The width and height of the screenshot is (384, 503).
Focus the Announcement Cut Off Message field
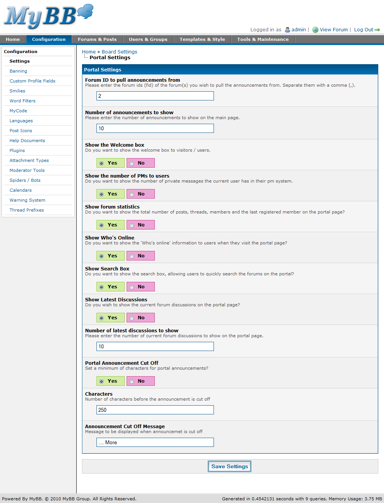155,442
